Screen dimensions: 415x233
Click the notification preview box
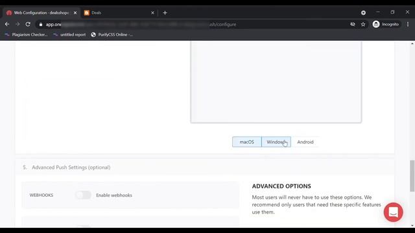pyautogui.click(x=276, y=82)
